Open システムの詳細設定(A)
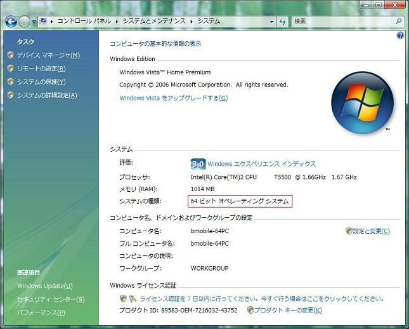 click(x=47, y=95)
